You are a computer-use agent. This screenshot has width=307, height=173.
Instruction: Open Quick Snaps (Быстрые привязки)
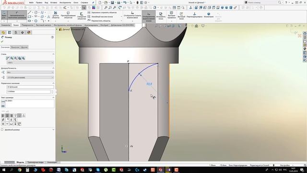172,15
